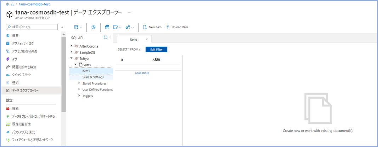Expand the SampleDB database node arrow
Image resolution: width=378 pixels, height=147 pixels.
[x=71, y=52]
